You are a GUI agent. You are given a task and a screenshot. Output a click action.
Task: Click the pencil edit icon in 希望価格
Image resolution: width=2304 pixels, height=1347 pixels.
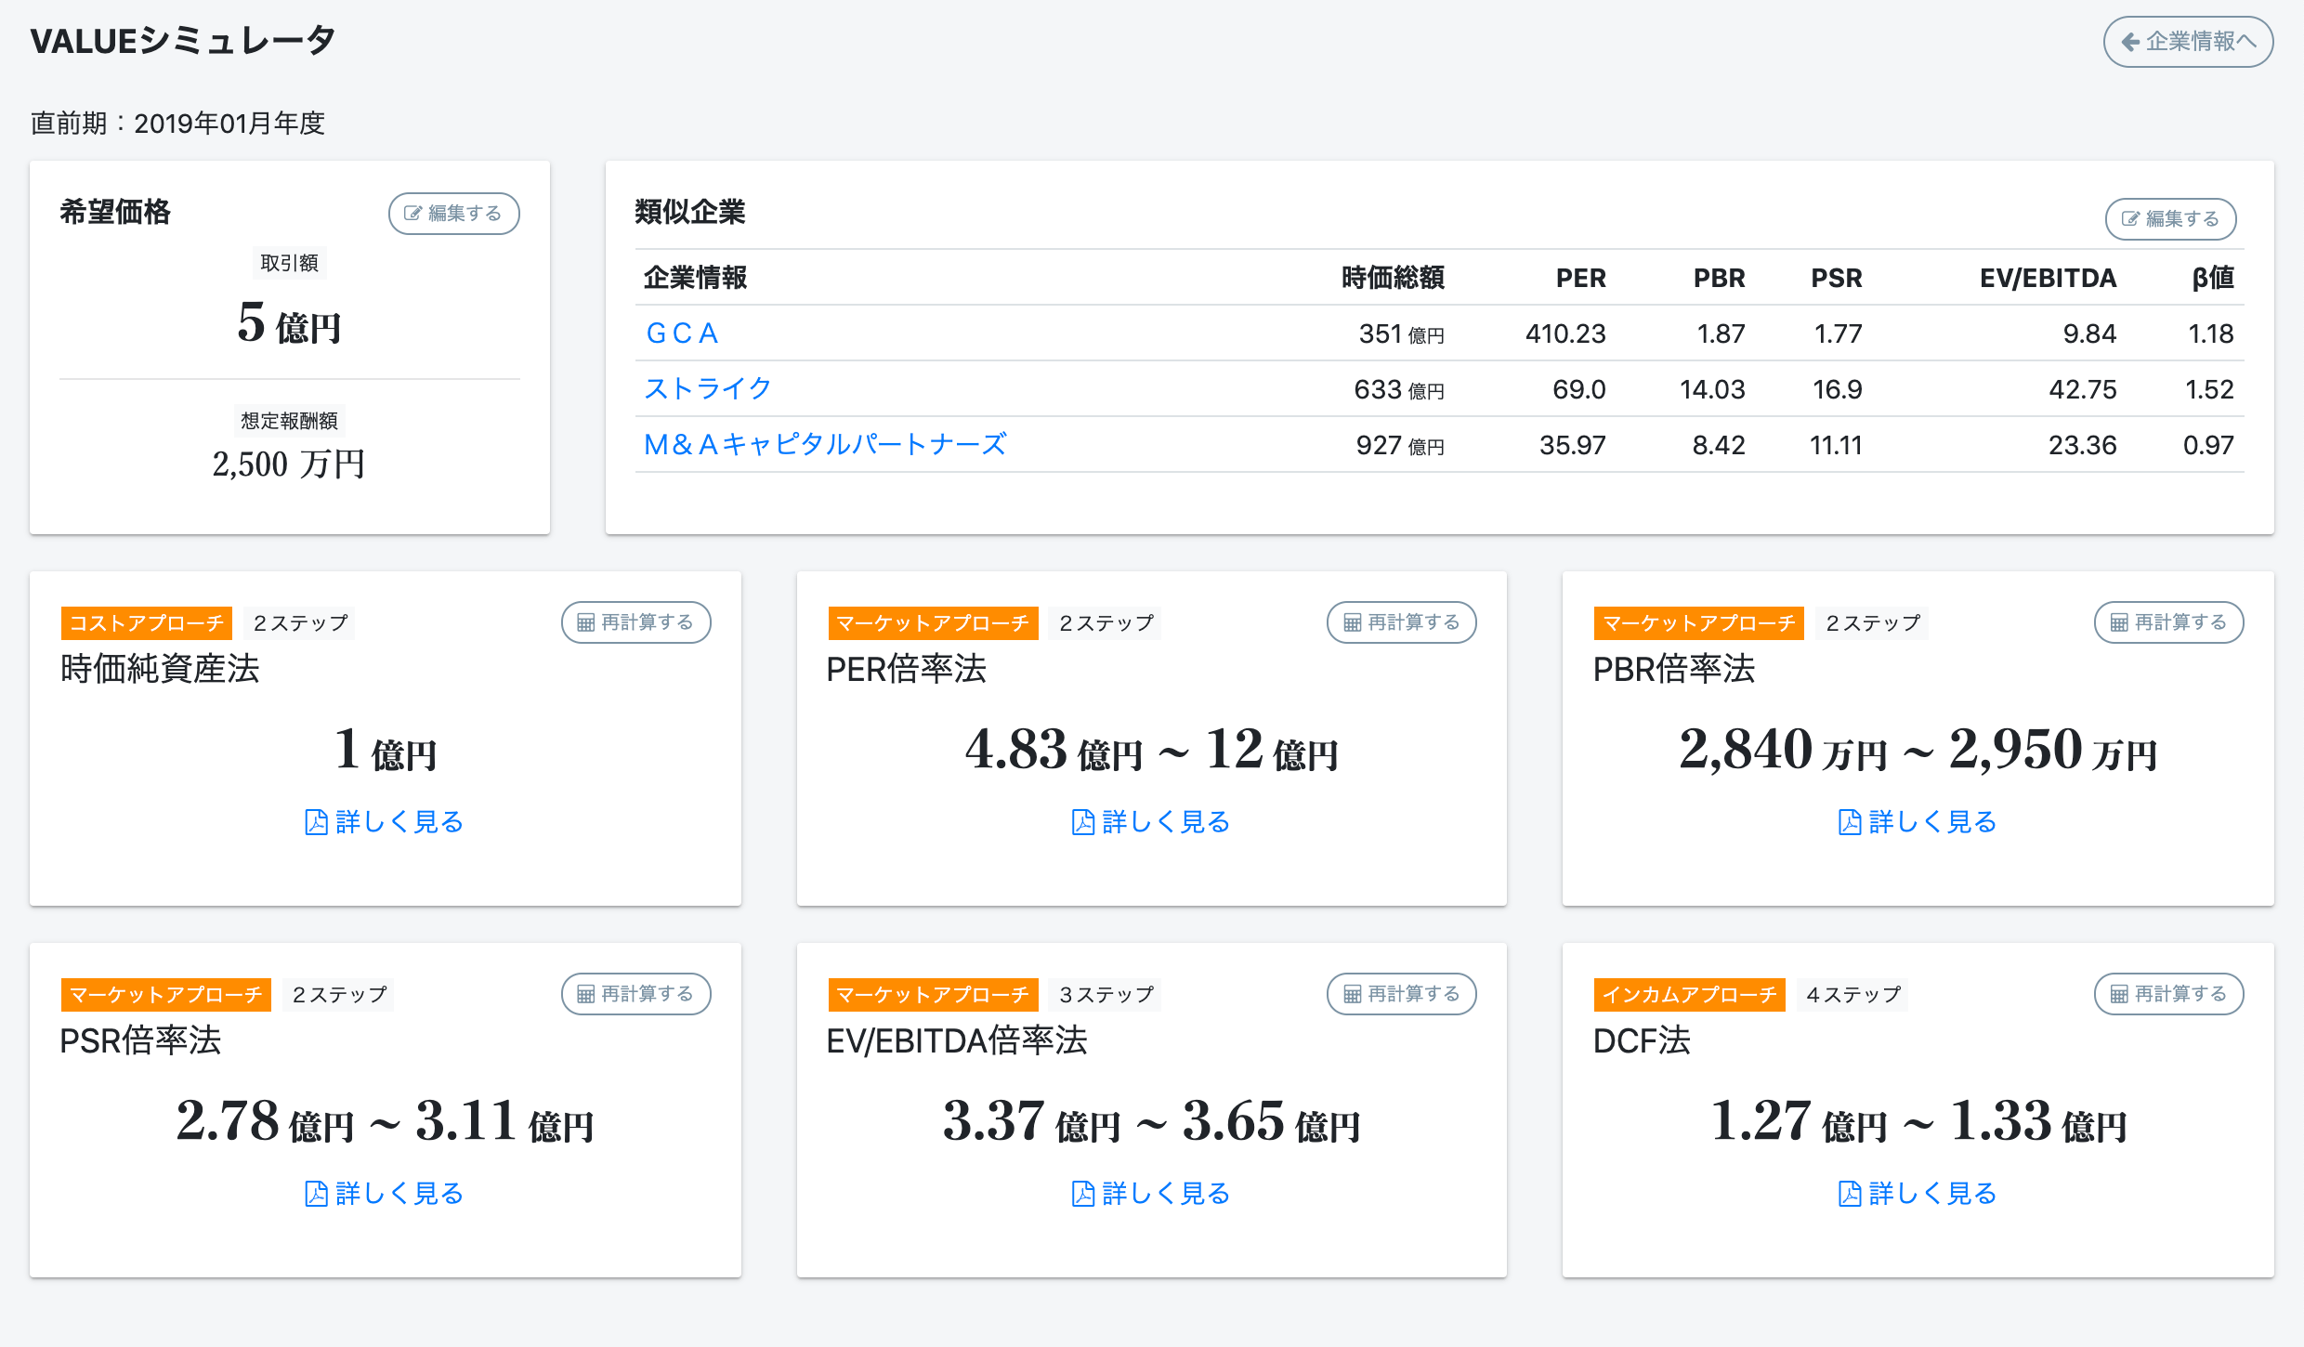pyautogui.click(x=412, y=214)
